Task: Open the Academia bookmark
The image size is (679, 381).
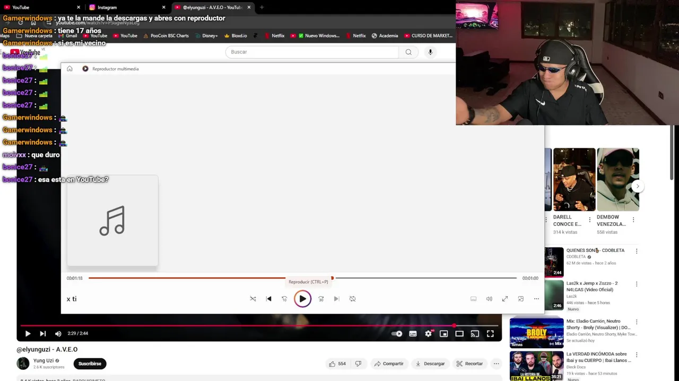Action: pyautogui.click(x=385, y=36)
